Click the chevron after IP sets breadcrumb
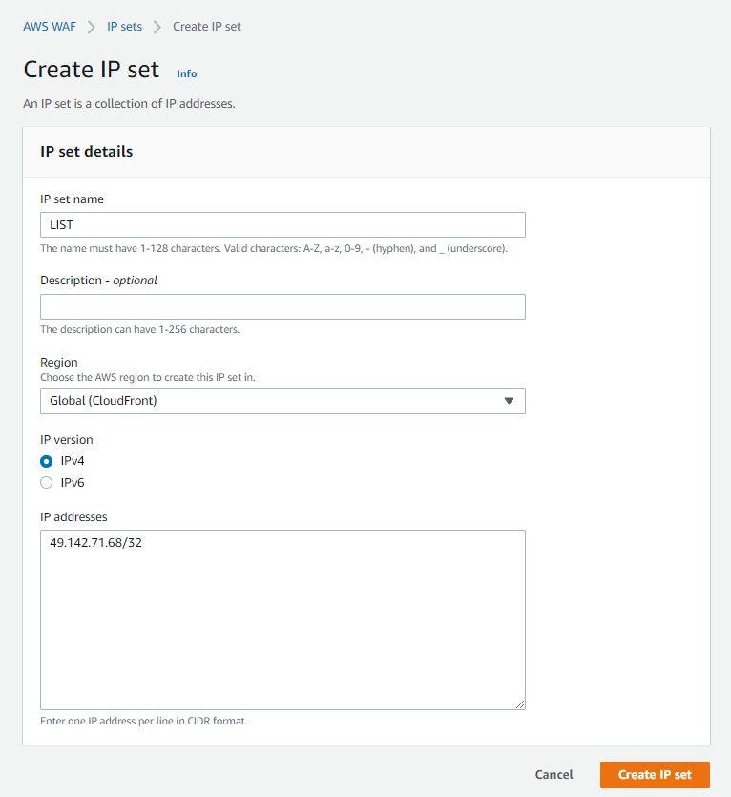This screenshot has height=797, width=731. 157,27
